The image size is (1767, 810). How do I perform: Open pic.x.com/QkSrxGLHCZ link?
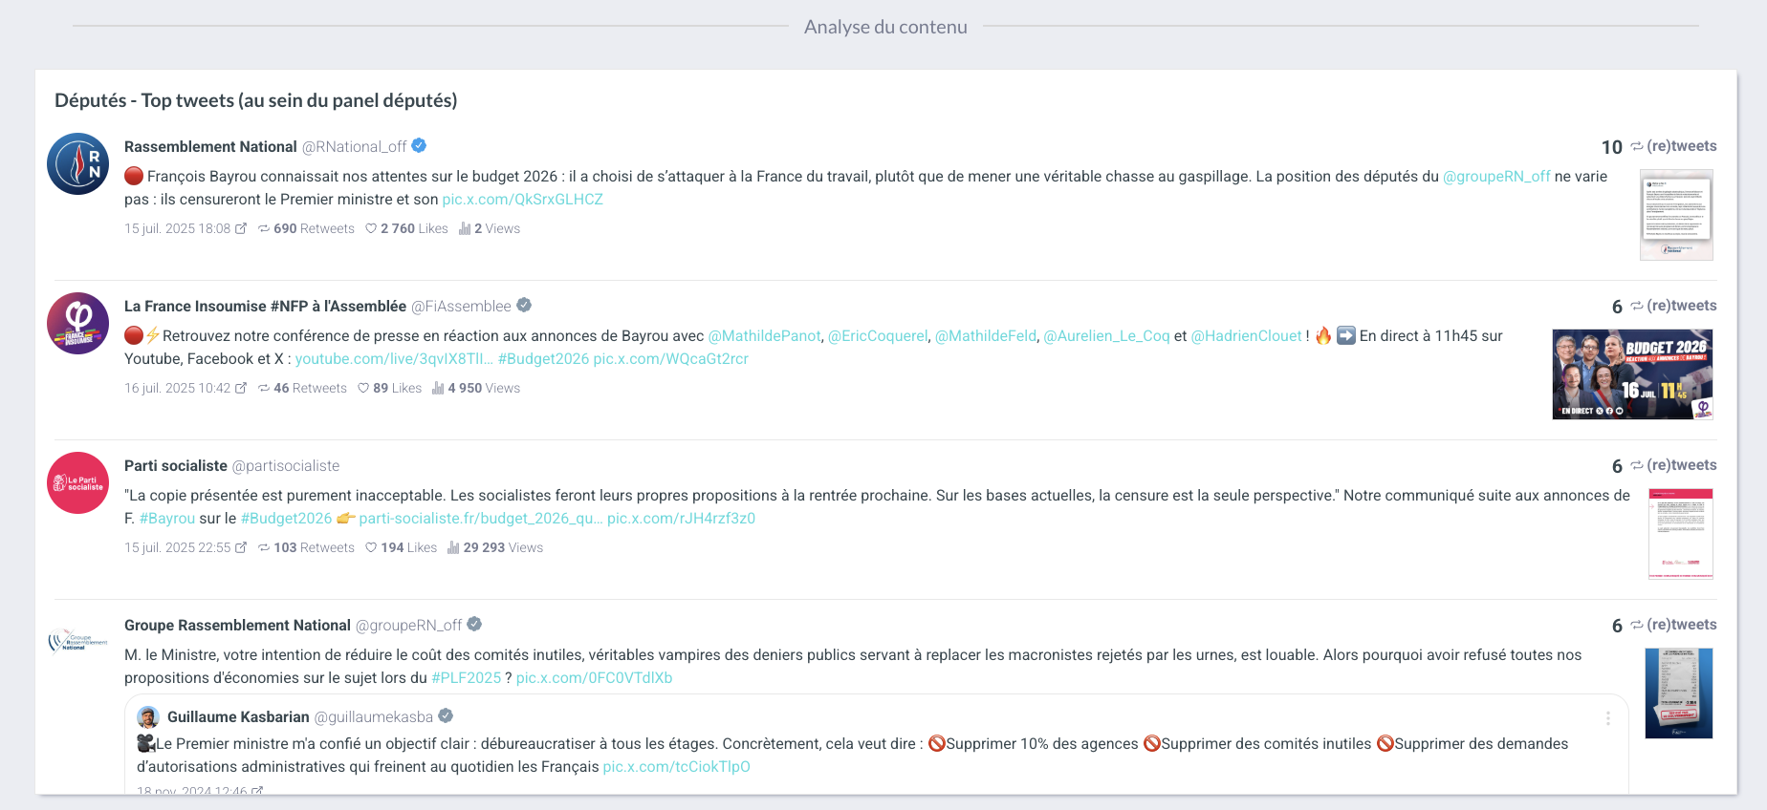click(x=522, y=200)
